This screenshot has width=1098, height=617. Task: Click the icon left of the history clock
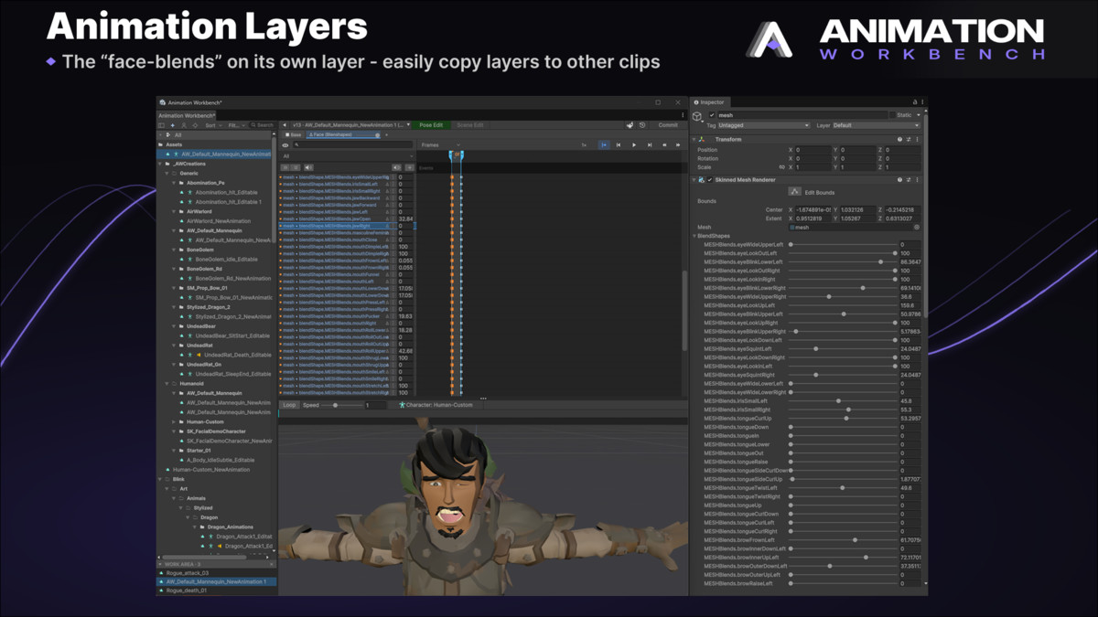(x=630, y=125)
